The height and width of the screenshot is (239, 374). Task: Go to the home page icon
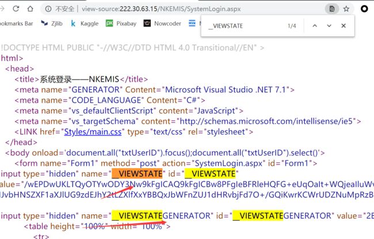click(30, 9)
